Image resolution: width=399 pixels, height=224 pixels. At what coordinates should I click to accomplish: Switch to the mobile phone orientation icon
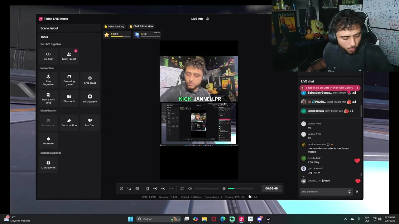(147, 189)
